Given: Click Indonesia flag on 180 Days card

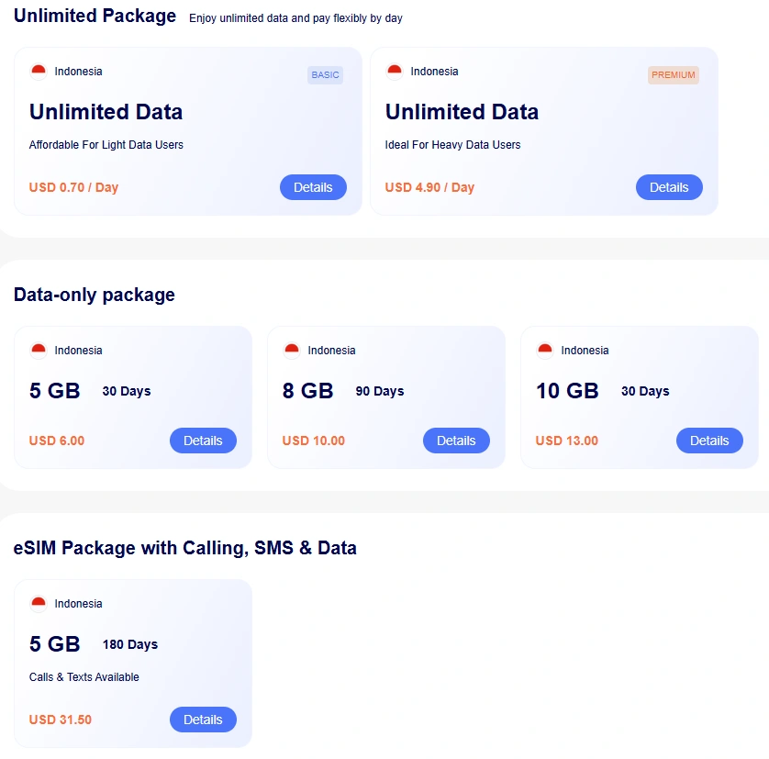Looking at the screenshot, I should (39, 604).
